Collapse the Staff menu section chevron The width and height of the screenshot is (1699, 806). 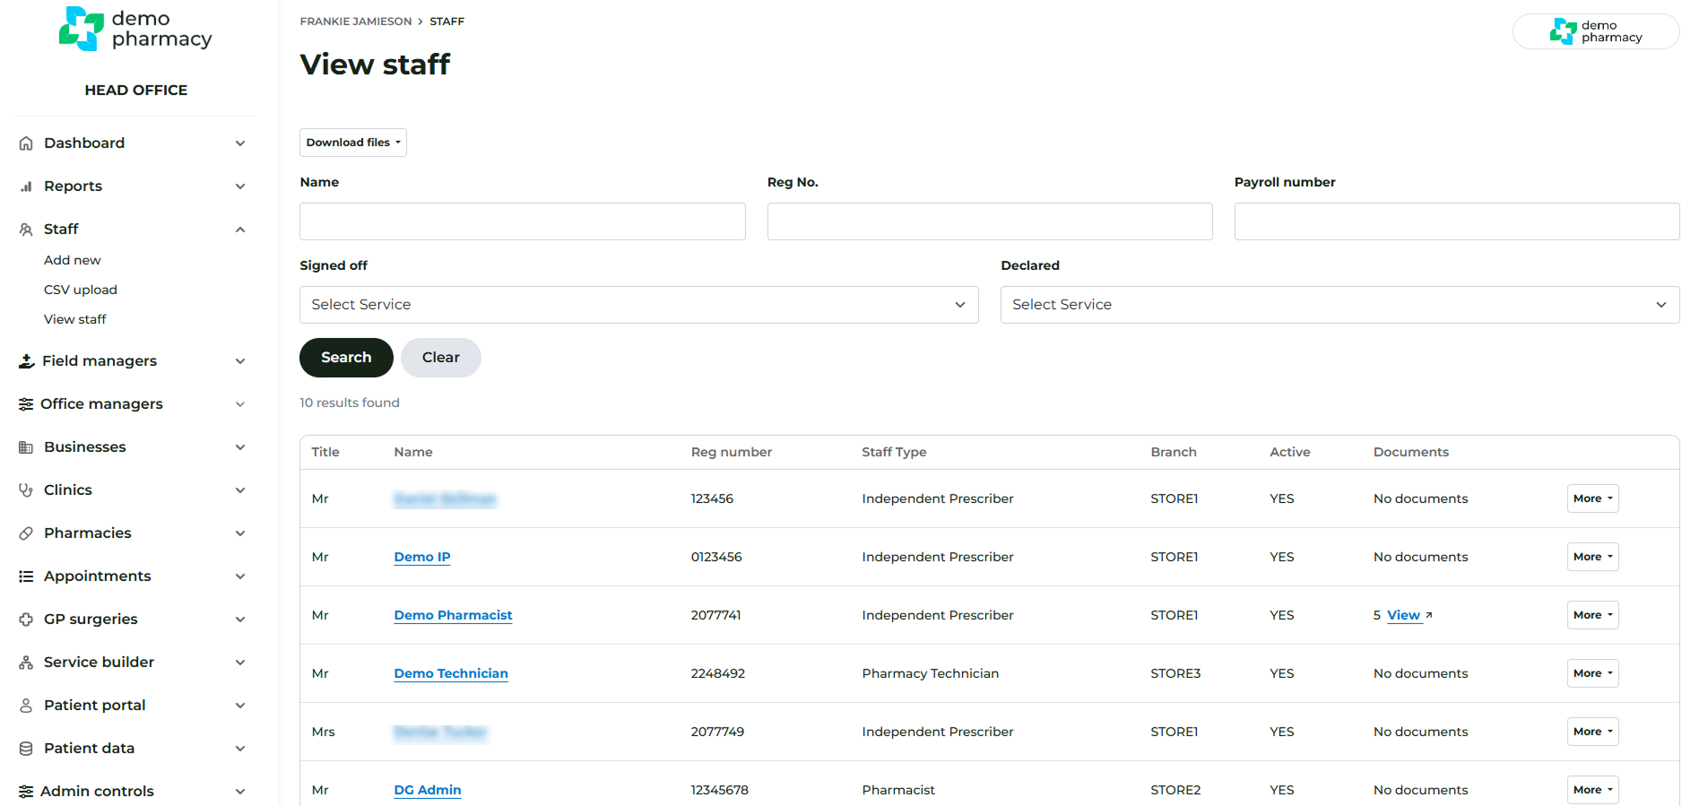coord(240,230)
